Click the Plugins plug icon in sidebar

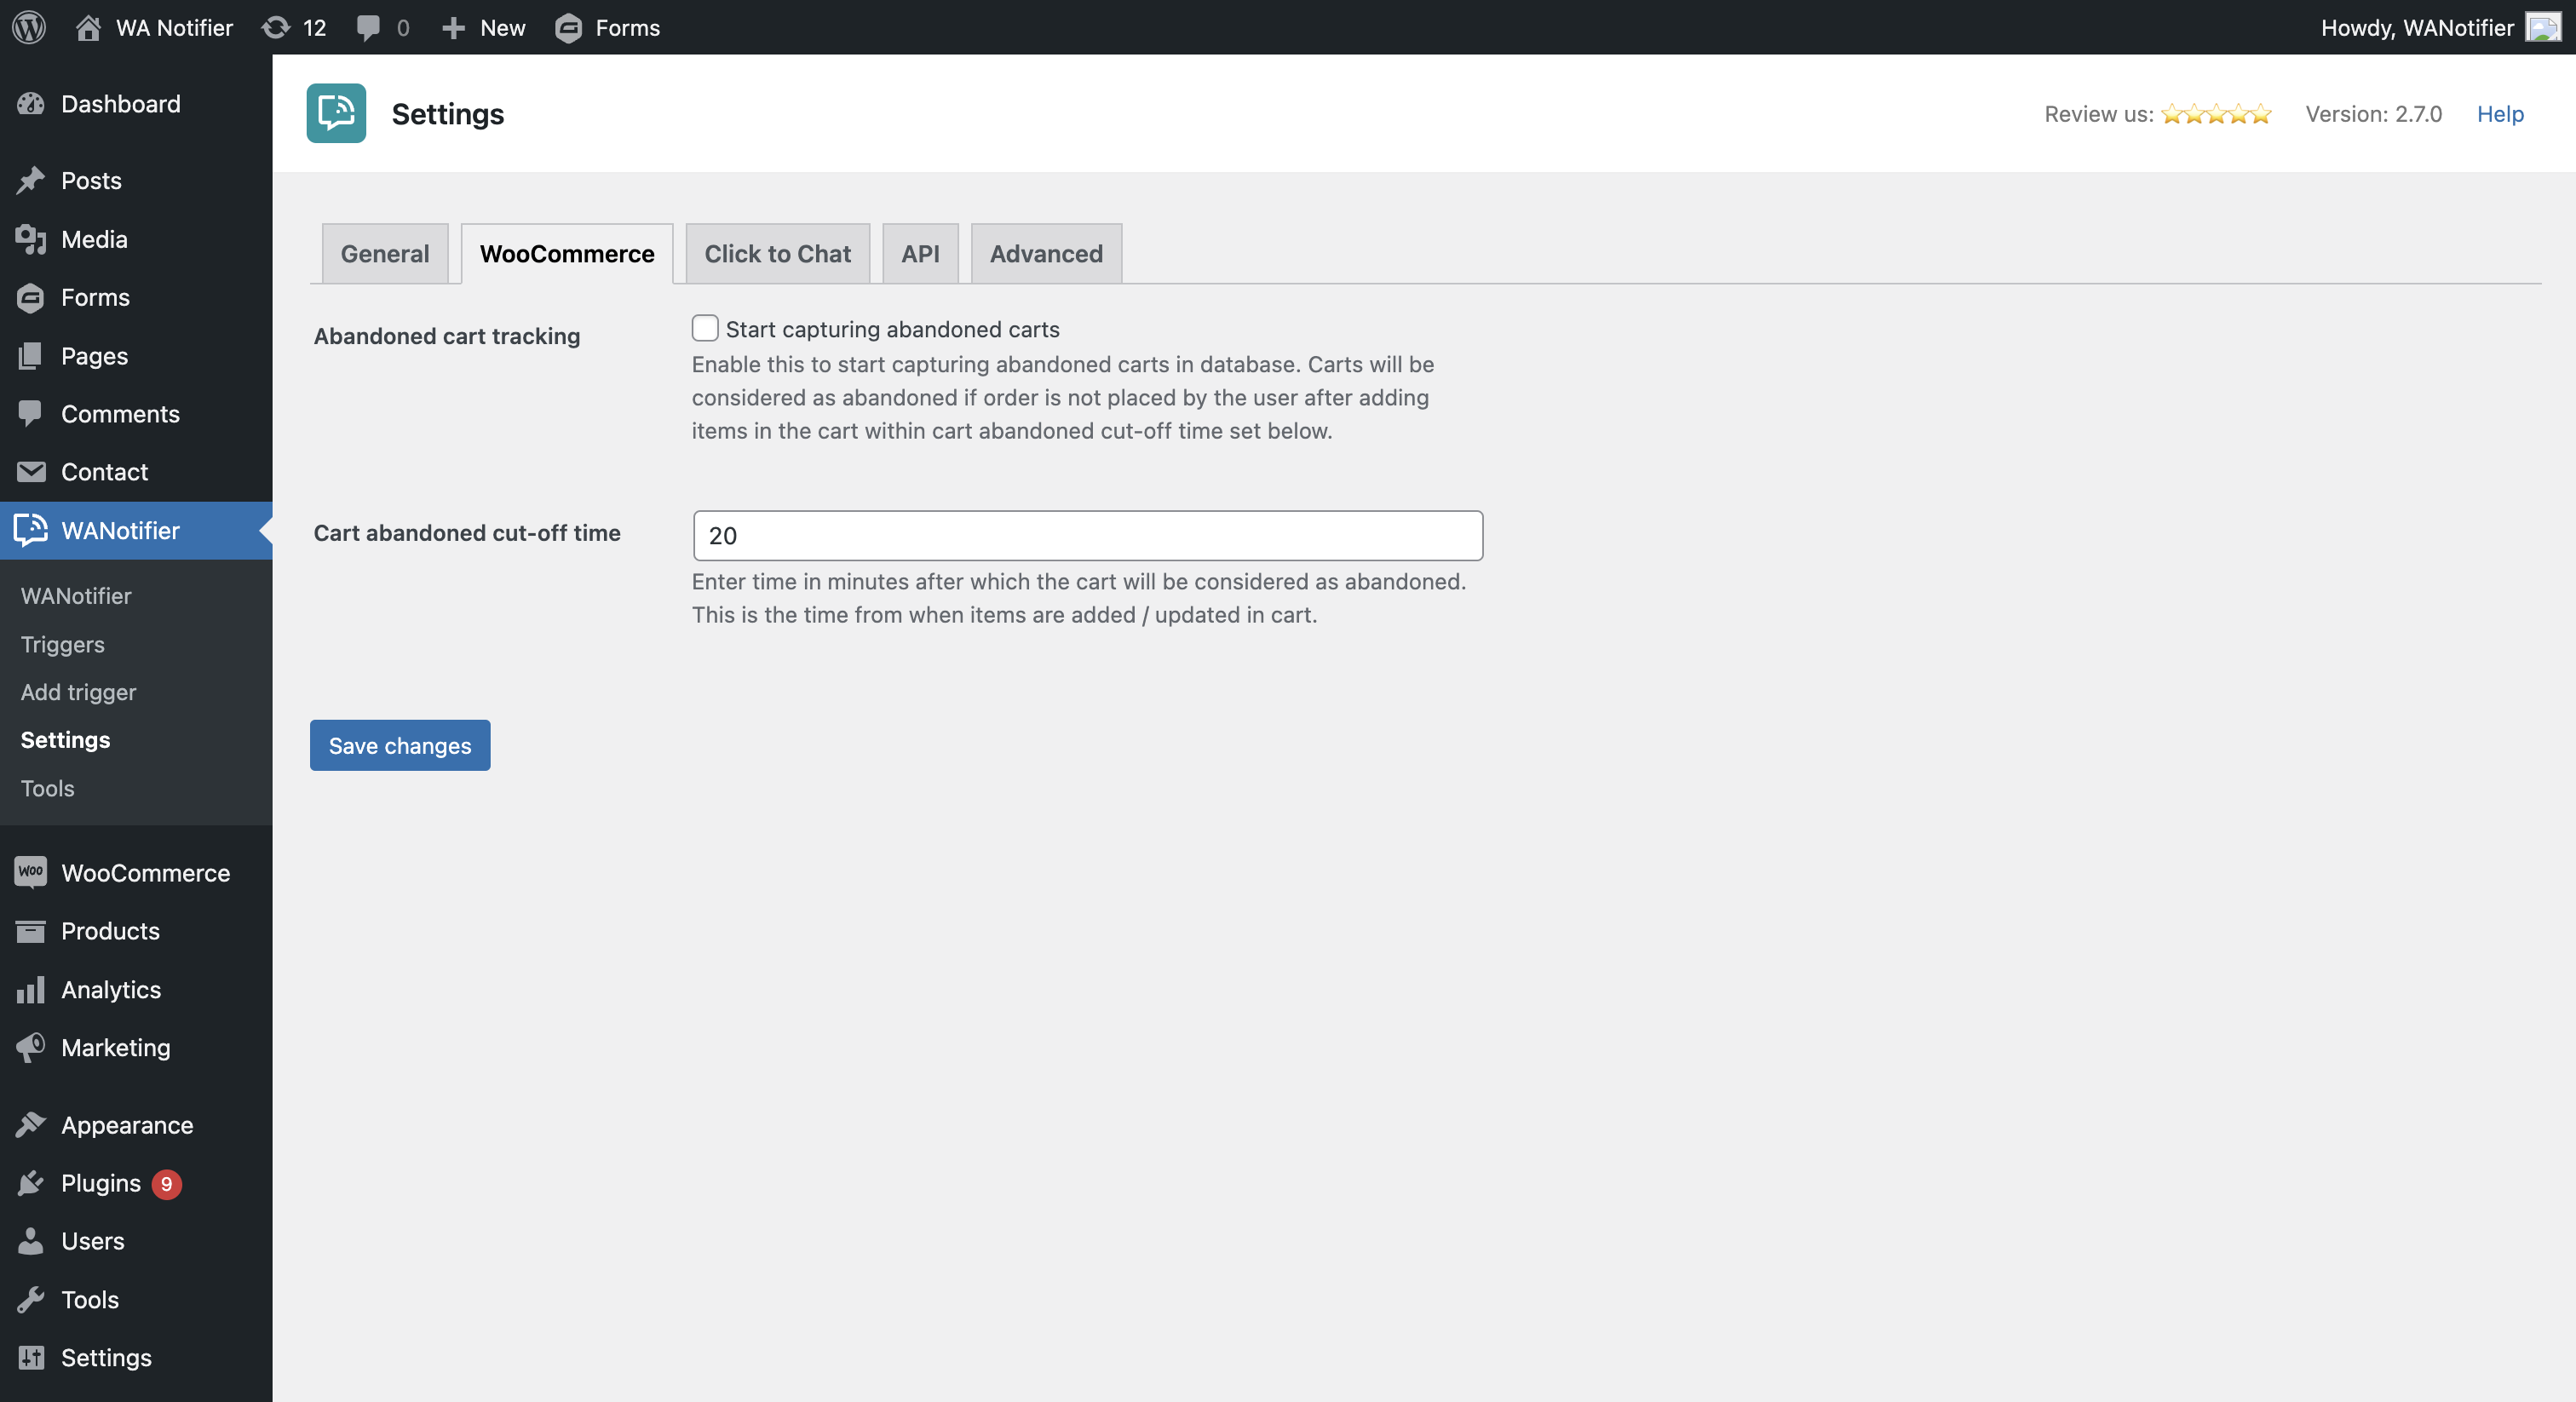pyautogui.click(x=31, y=1183)
